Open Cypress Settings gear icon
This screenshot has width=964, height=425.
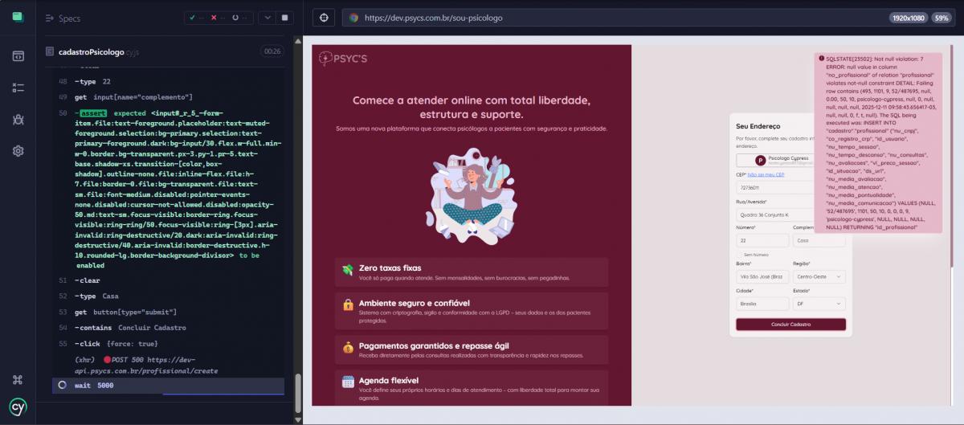tap(18, 151)
